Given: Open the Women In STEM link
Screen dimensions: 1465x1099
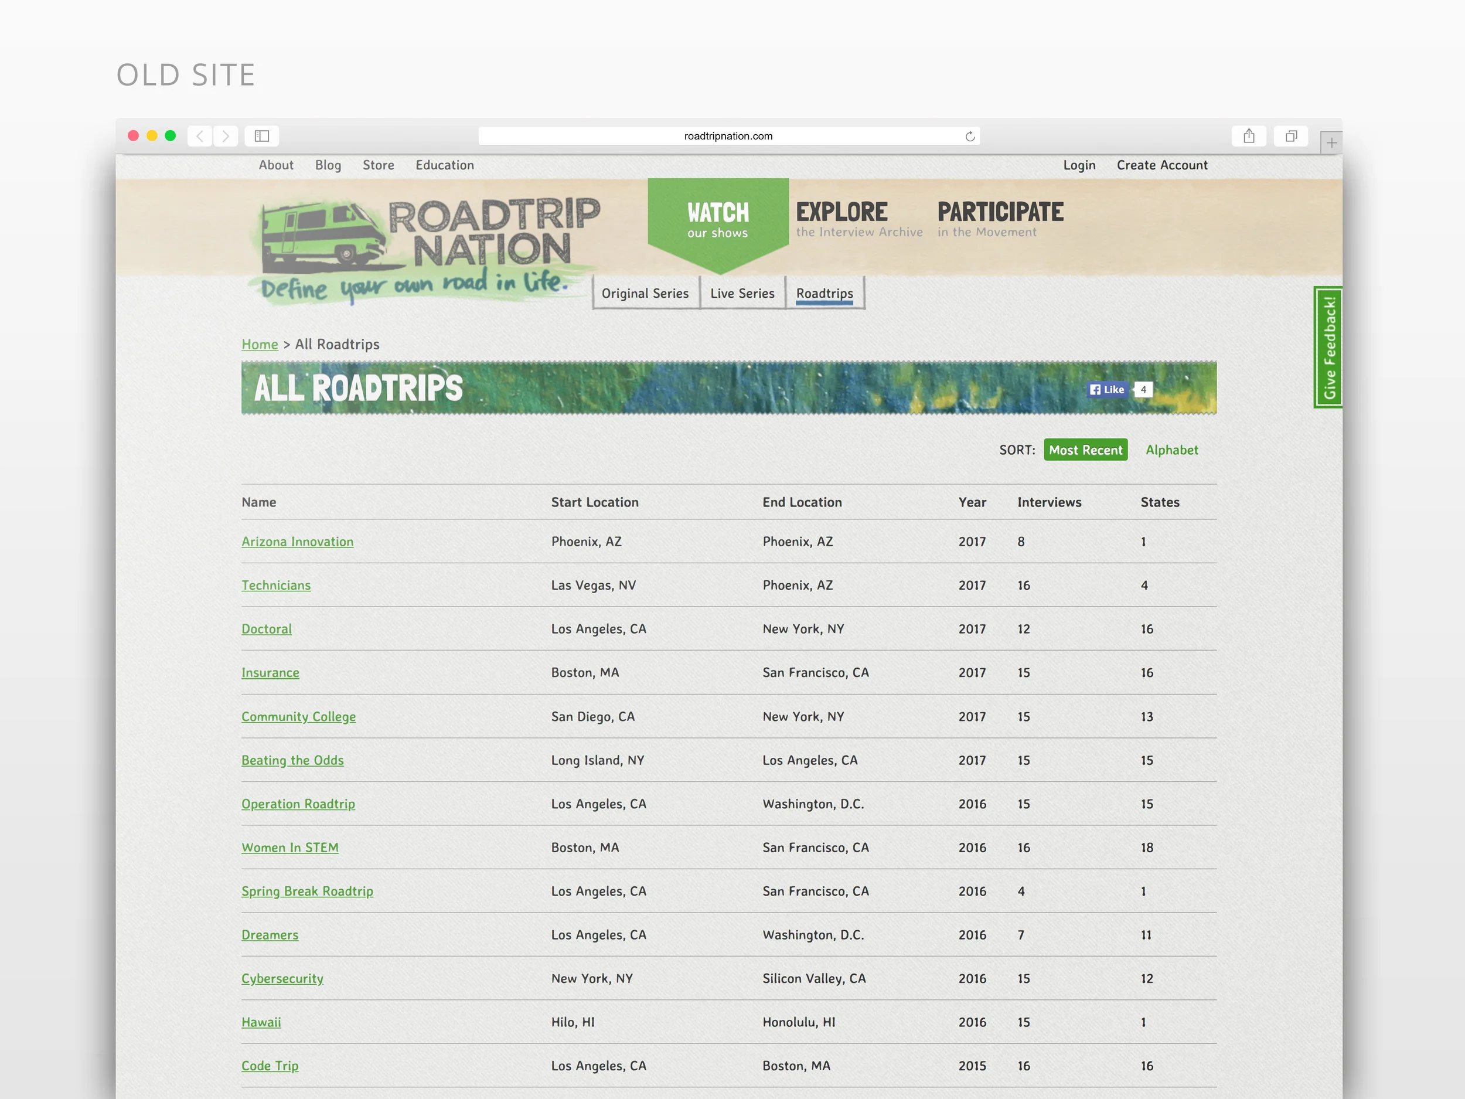Looking at the screenshot, I should [x=289, y=848].
